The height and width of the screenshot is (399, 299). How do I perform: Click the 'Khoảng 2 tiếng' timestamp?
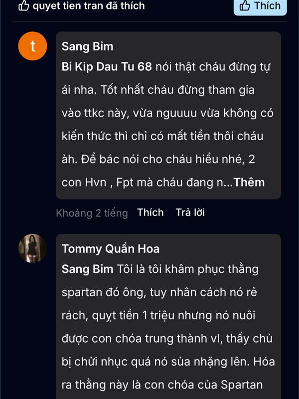92,213
